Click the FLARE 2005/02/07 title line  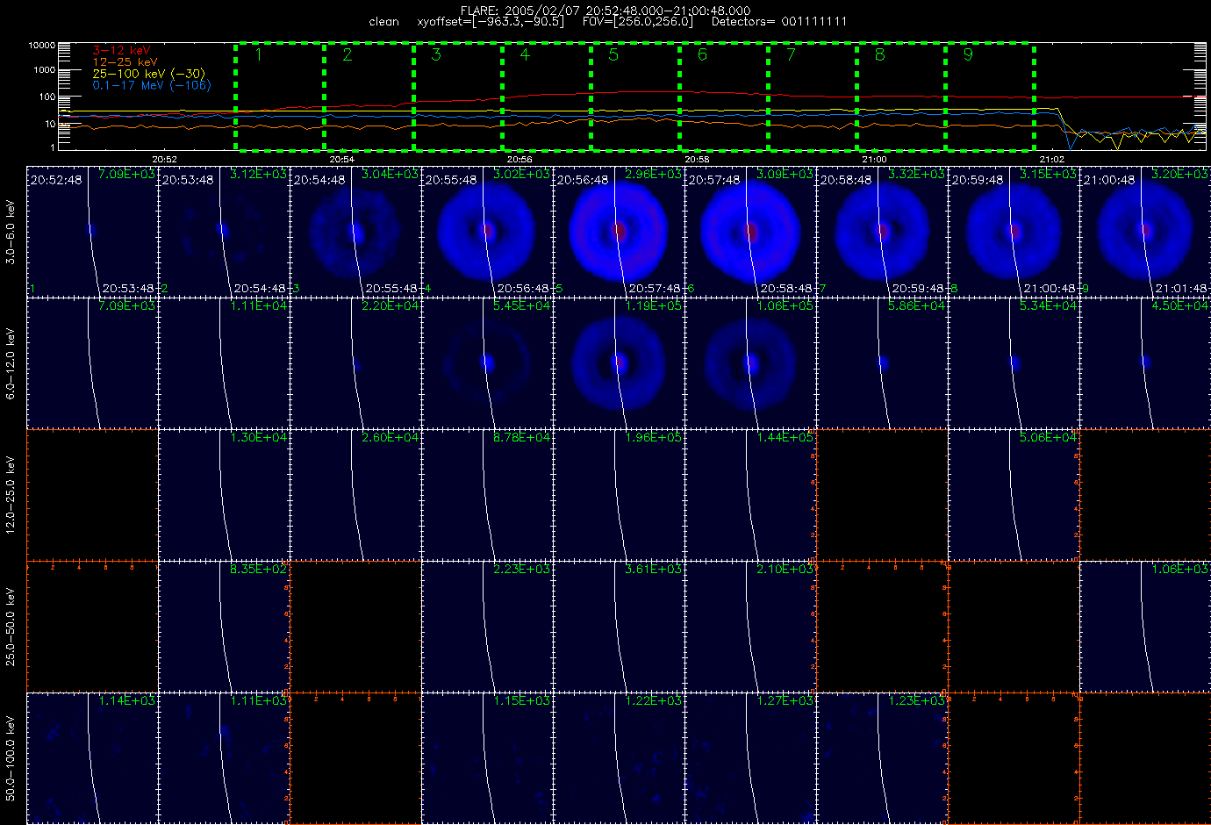(x=605, y=11)
